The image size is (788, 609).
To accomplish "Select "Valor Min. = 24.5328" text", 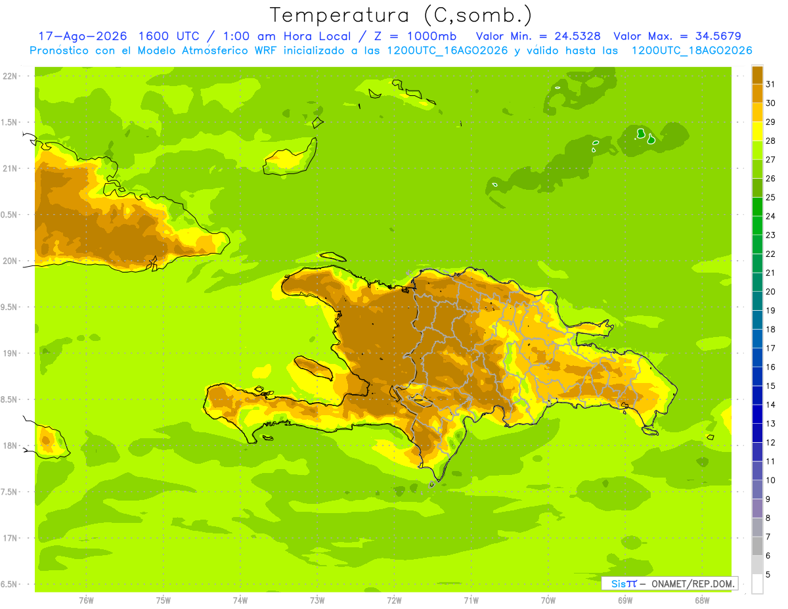I will click(538, 36).
